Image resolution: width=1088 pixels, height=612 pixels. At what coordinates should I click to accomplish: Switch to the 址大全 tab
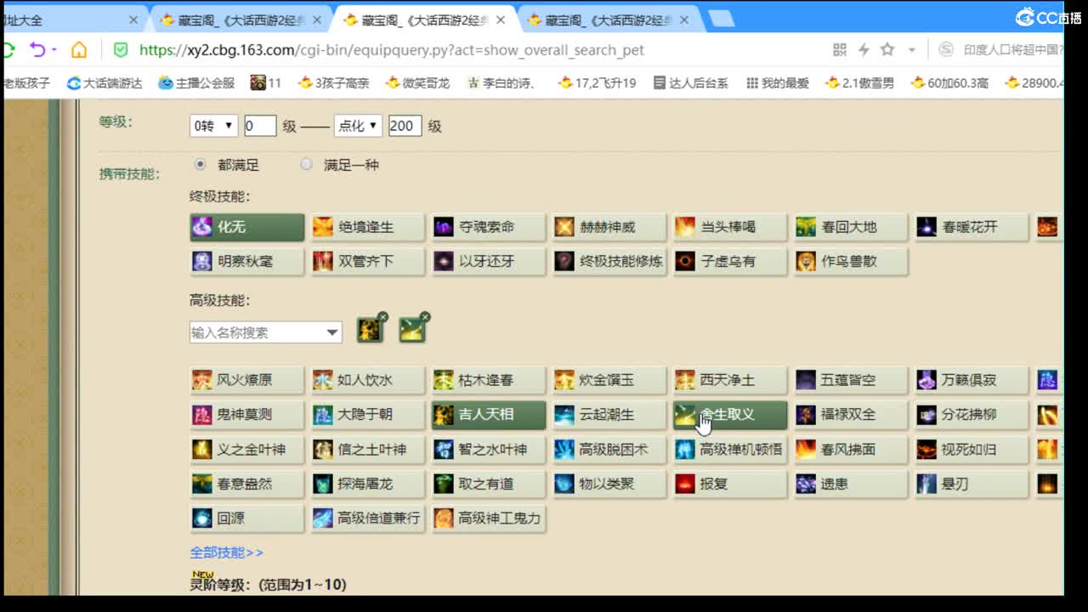coord(72,20)
